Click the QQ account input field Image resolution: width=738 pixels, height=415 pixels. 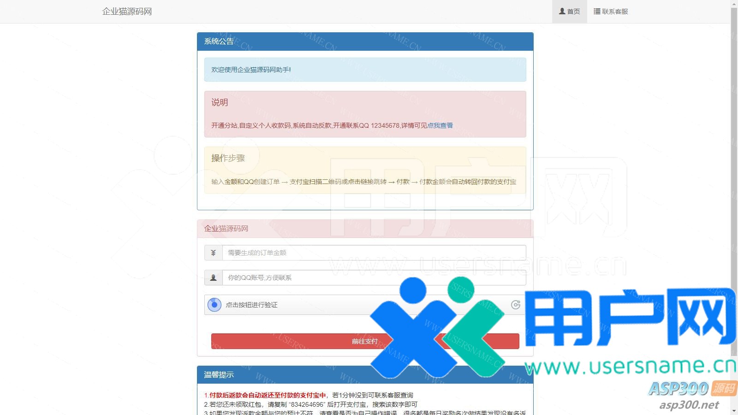coord(374,278)
